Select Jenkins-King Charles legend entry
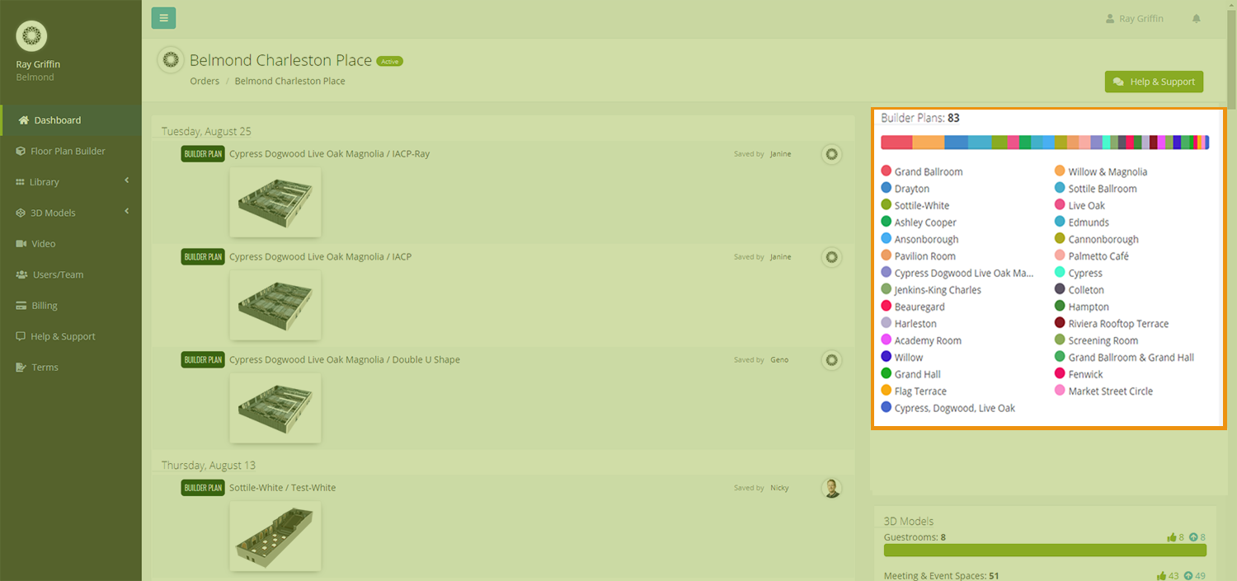Screen dimensions: 1237x581 pos(931,290)
